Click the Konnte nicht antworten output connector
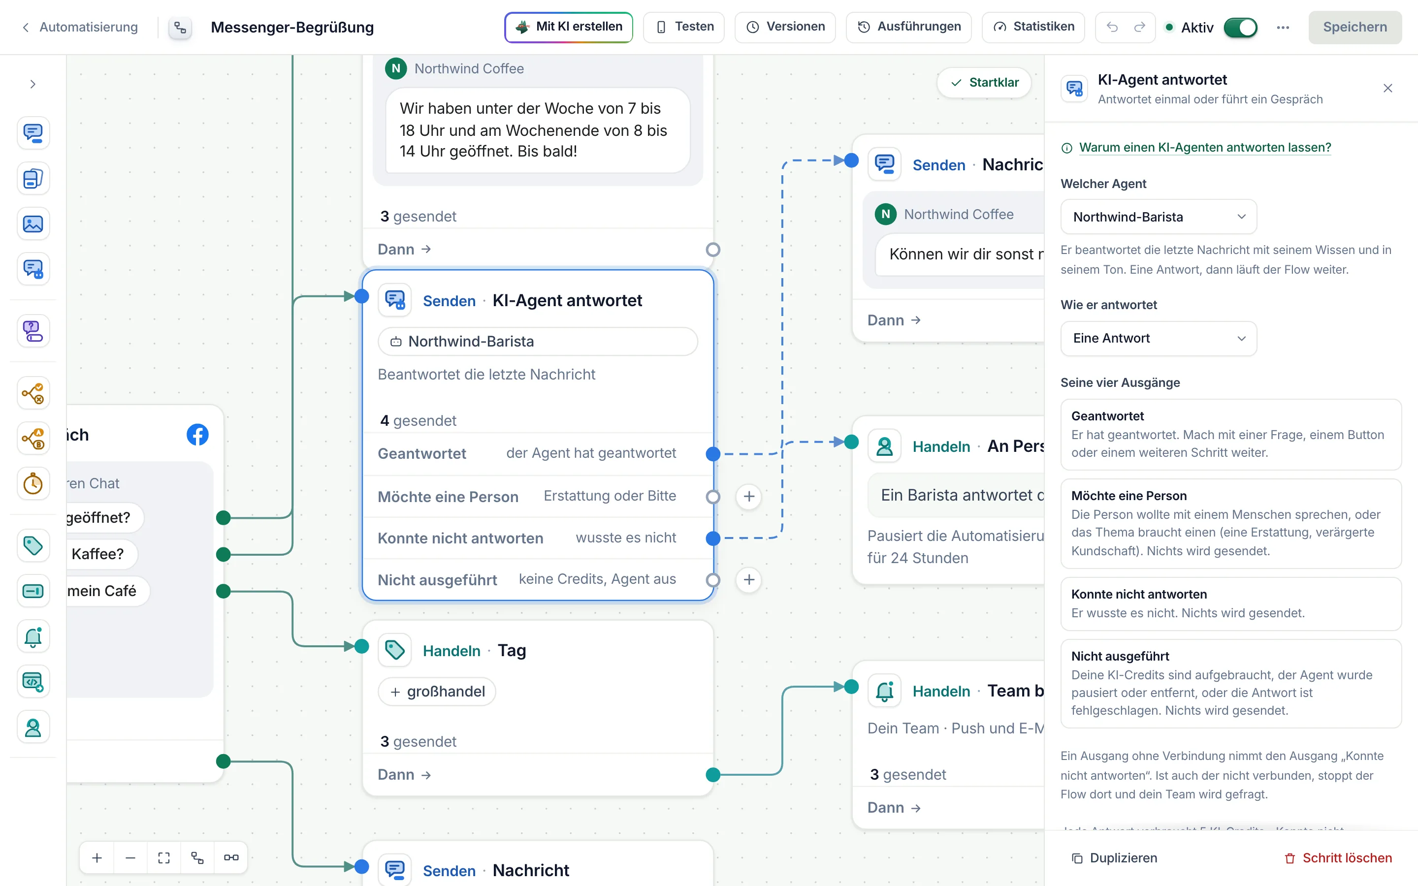This screenshot has height=886, width=1418. [x=713, y=538]
